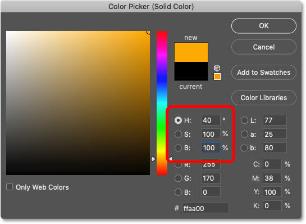
Task: Select the S saturation radio button
Action: tap(178, 134)
